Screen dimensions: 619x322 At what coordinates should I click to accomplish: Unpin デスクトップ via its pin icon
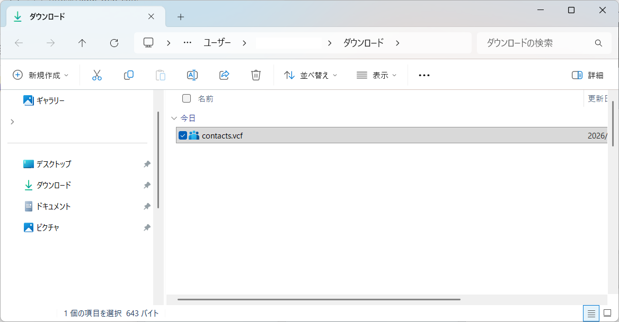point(147,164)
